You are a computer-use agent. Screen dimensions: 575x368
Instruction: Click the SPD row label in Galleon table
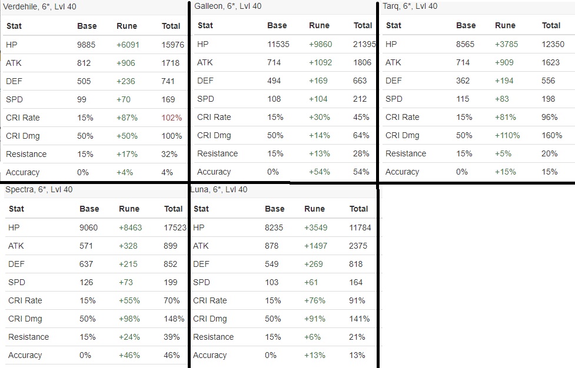[205, 99]
